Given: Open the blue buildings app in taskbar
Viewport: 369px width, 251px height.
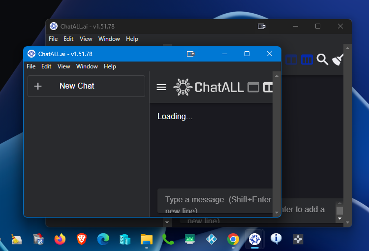Looking at the screenshot, I should [x=125, y=239].
